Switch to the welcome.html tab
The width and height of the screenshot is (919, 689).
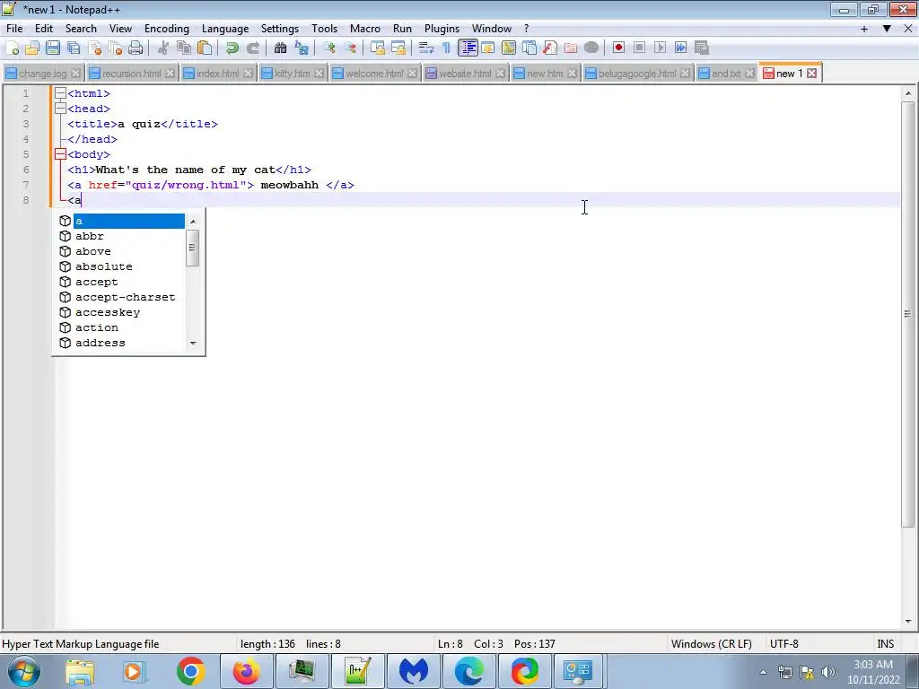pos(374,74)
